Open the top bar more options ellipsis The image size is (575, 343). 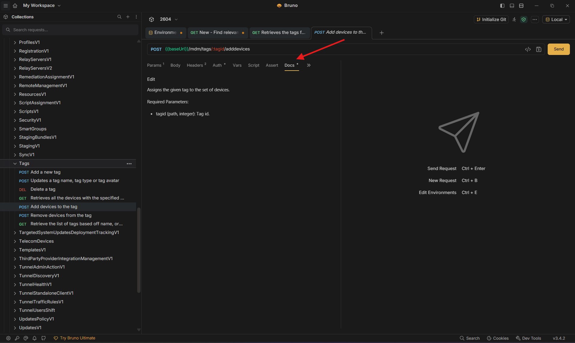[x=535, y=20]
